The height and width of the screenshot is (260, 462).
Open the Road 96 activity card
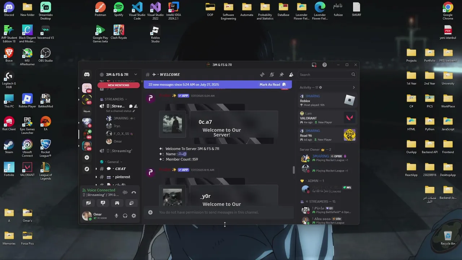click(x=328, y=135)
